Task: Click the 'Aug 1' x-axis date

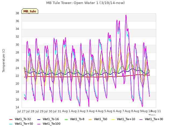Action: coord(66,111)
